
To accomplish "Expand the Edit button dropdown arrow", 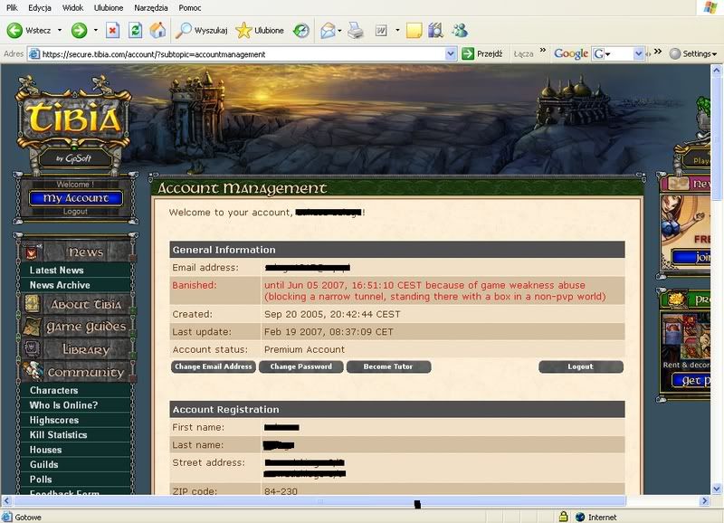I will click(397, 31).
